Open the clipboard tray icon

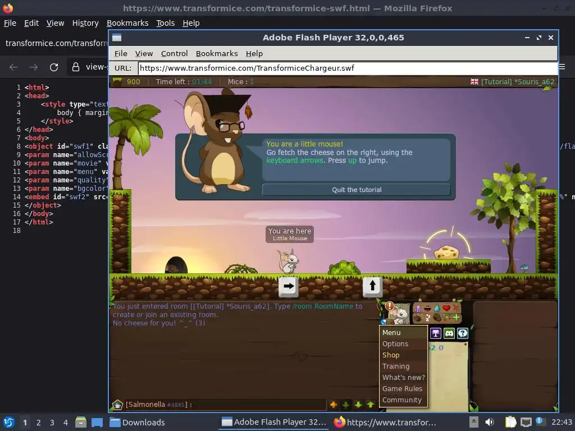point(510,422)
